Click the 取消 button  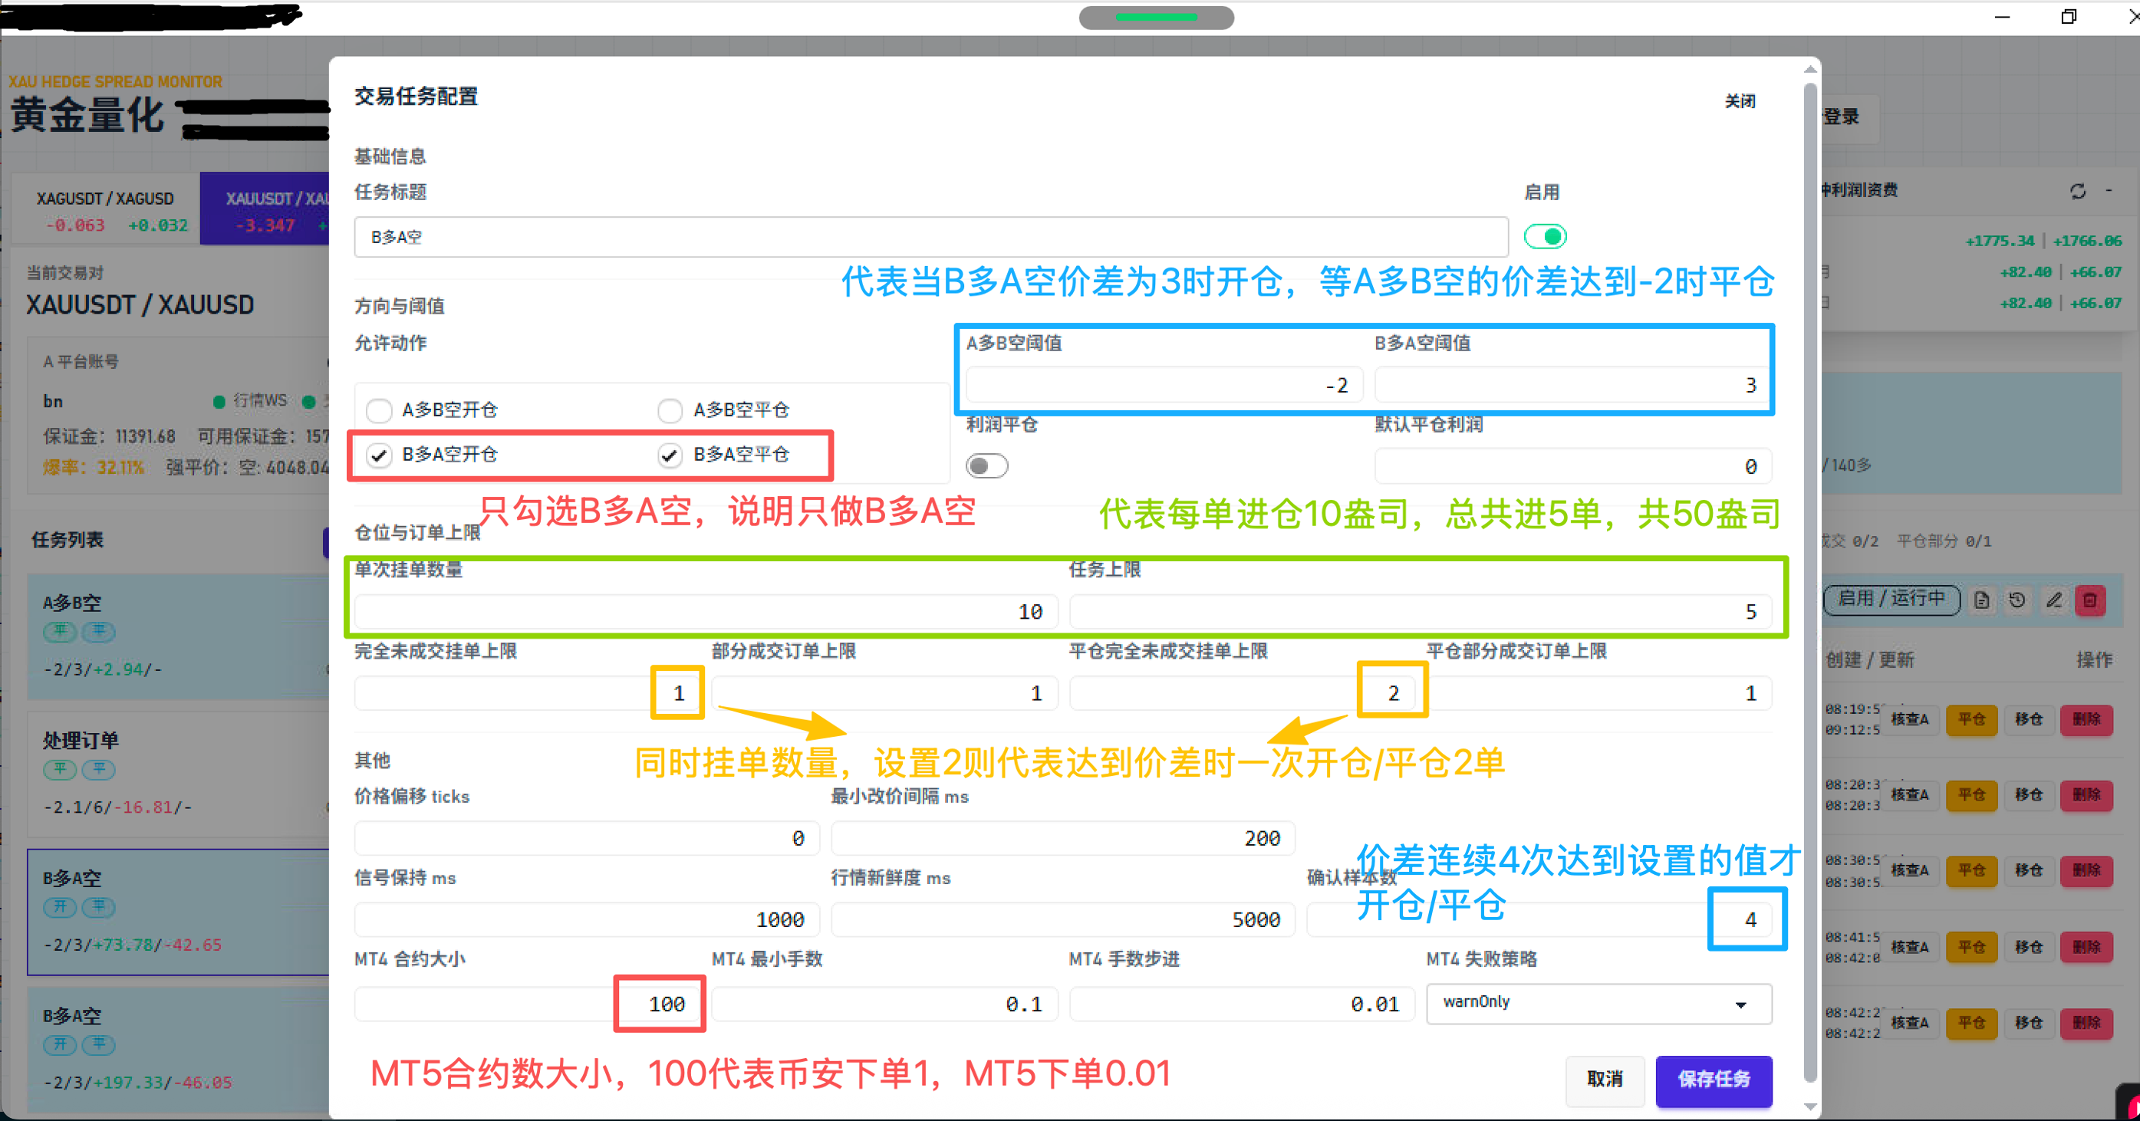[x=1605, y=1080]
